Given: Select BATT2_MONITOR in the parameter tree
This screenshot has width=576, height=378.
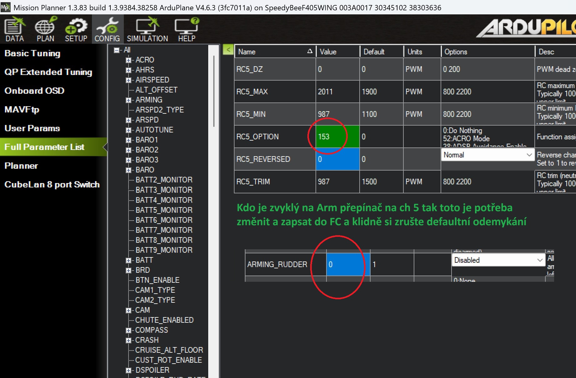Looking at the screenshot, I should click(x=164, y=180).
